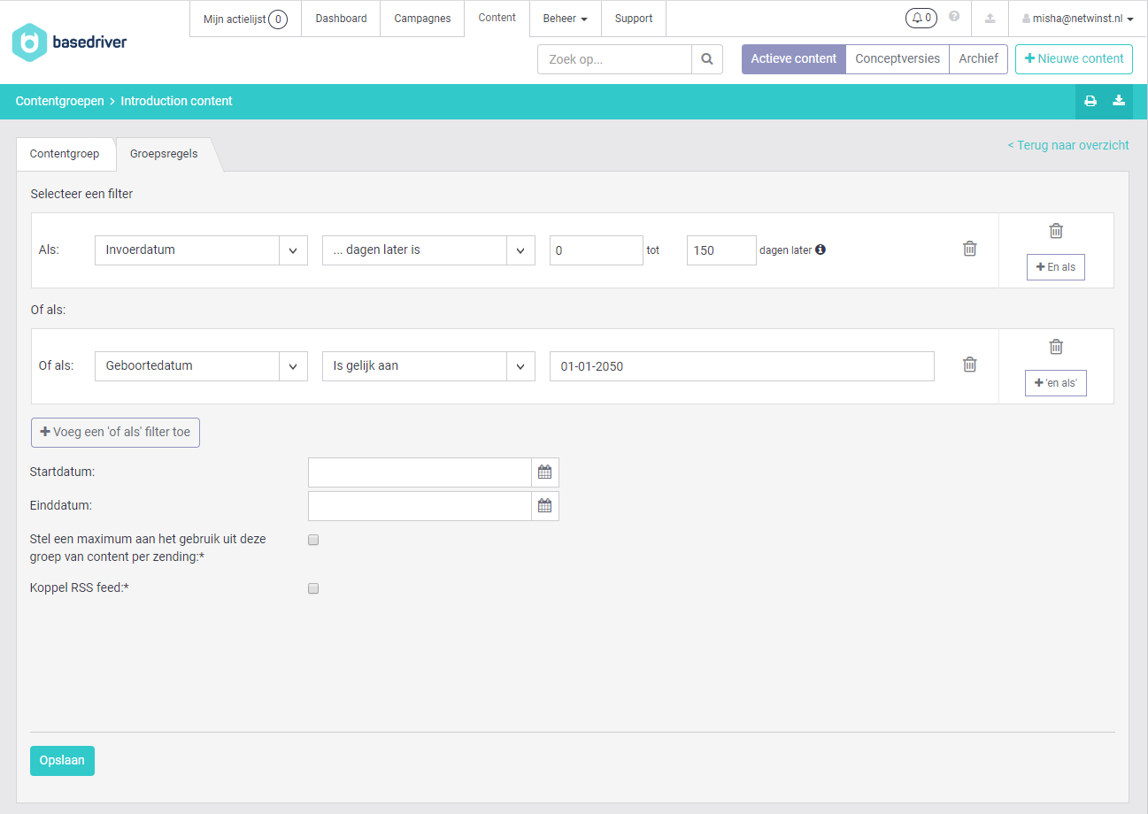Expand the Beheer menu
This screenshot has width=1148, height=814.
(565, 19)
